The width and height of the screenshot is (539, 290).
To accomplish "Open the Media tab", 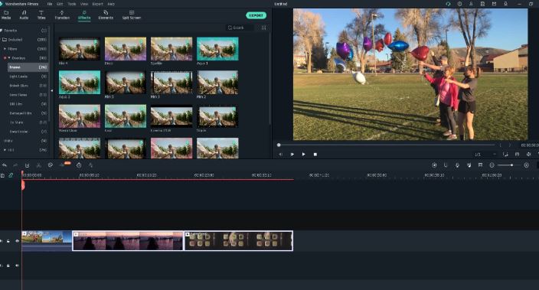I will 6,15.
